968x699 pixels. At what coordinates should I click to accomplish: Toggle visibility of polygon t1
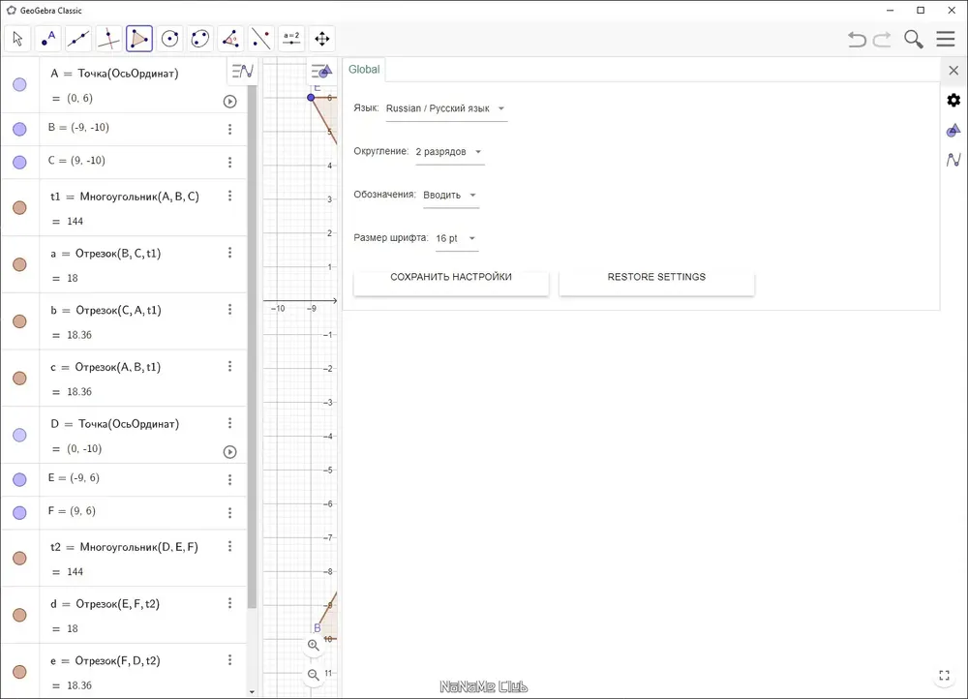(19, 207)
